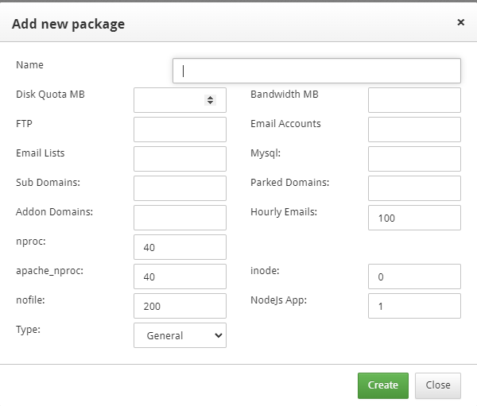Screen dimensions: 477x406
Task: Select the FTP input field
Action: click(180, 130)
